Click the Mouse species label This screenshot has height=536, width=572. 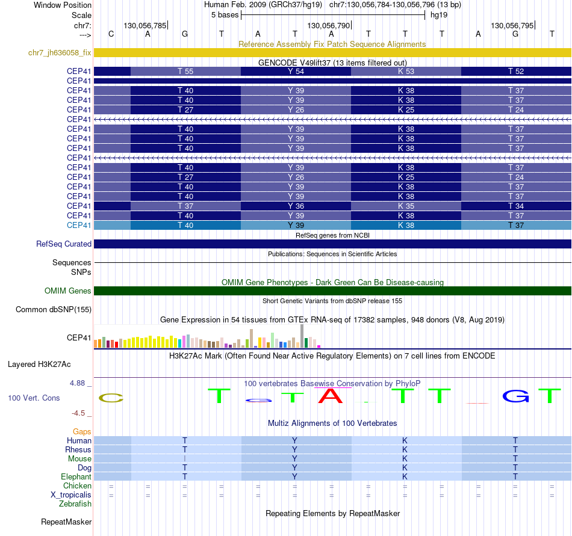click(79, 459)
